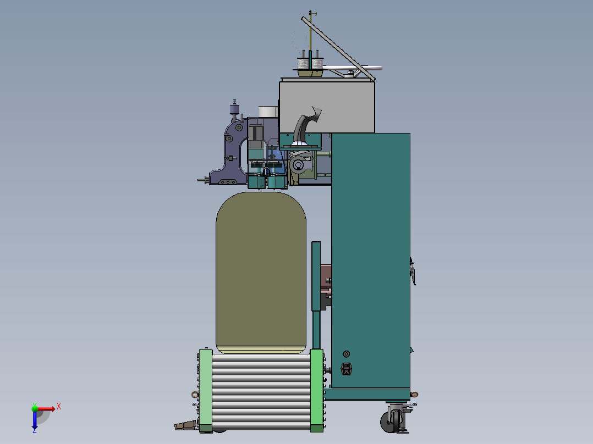The image size is (593, 444).
Task: Select the horizontal silver handle rod
Action: pos(353,68)
